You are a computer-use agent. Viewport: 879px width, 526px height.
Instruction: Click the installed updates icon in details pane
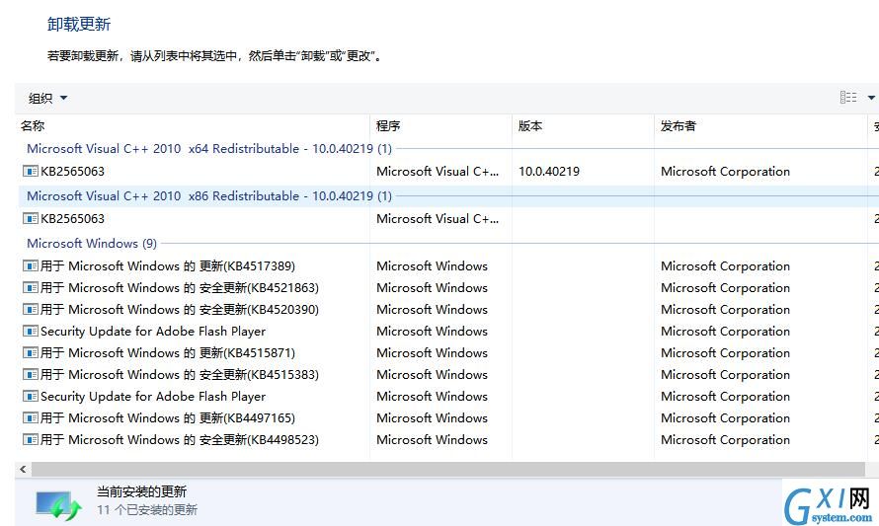[x=58, y=504]
